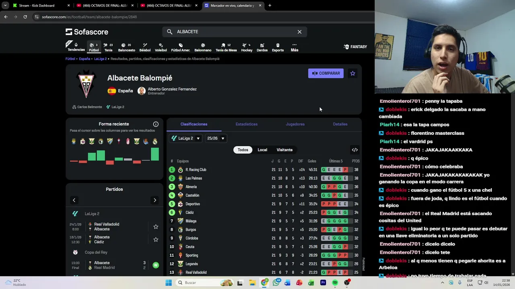Switch to Clasificaciones tab
This screenshot has width=515, height=289.
pos(194,124)
